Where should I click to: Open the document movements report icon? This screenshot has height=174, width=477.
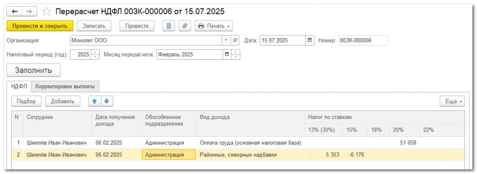point(169,26)
